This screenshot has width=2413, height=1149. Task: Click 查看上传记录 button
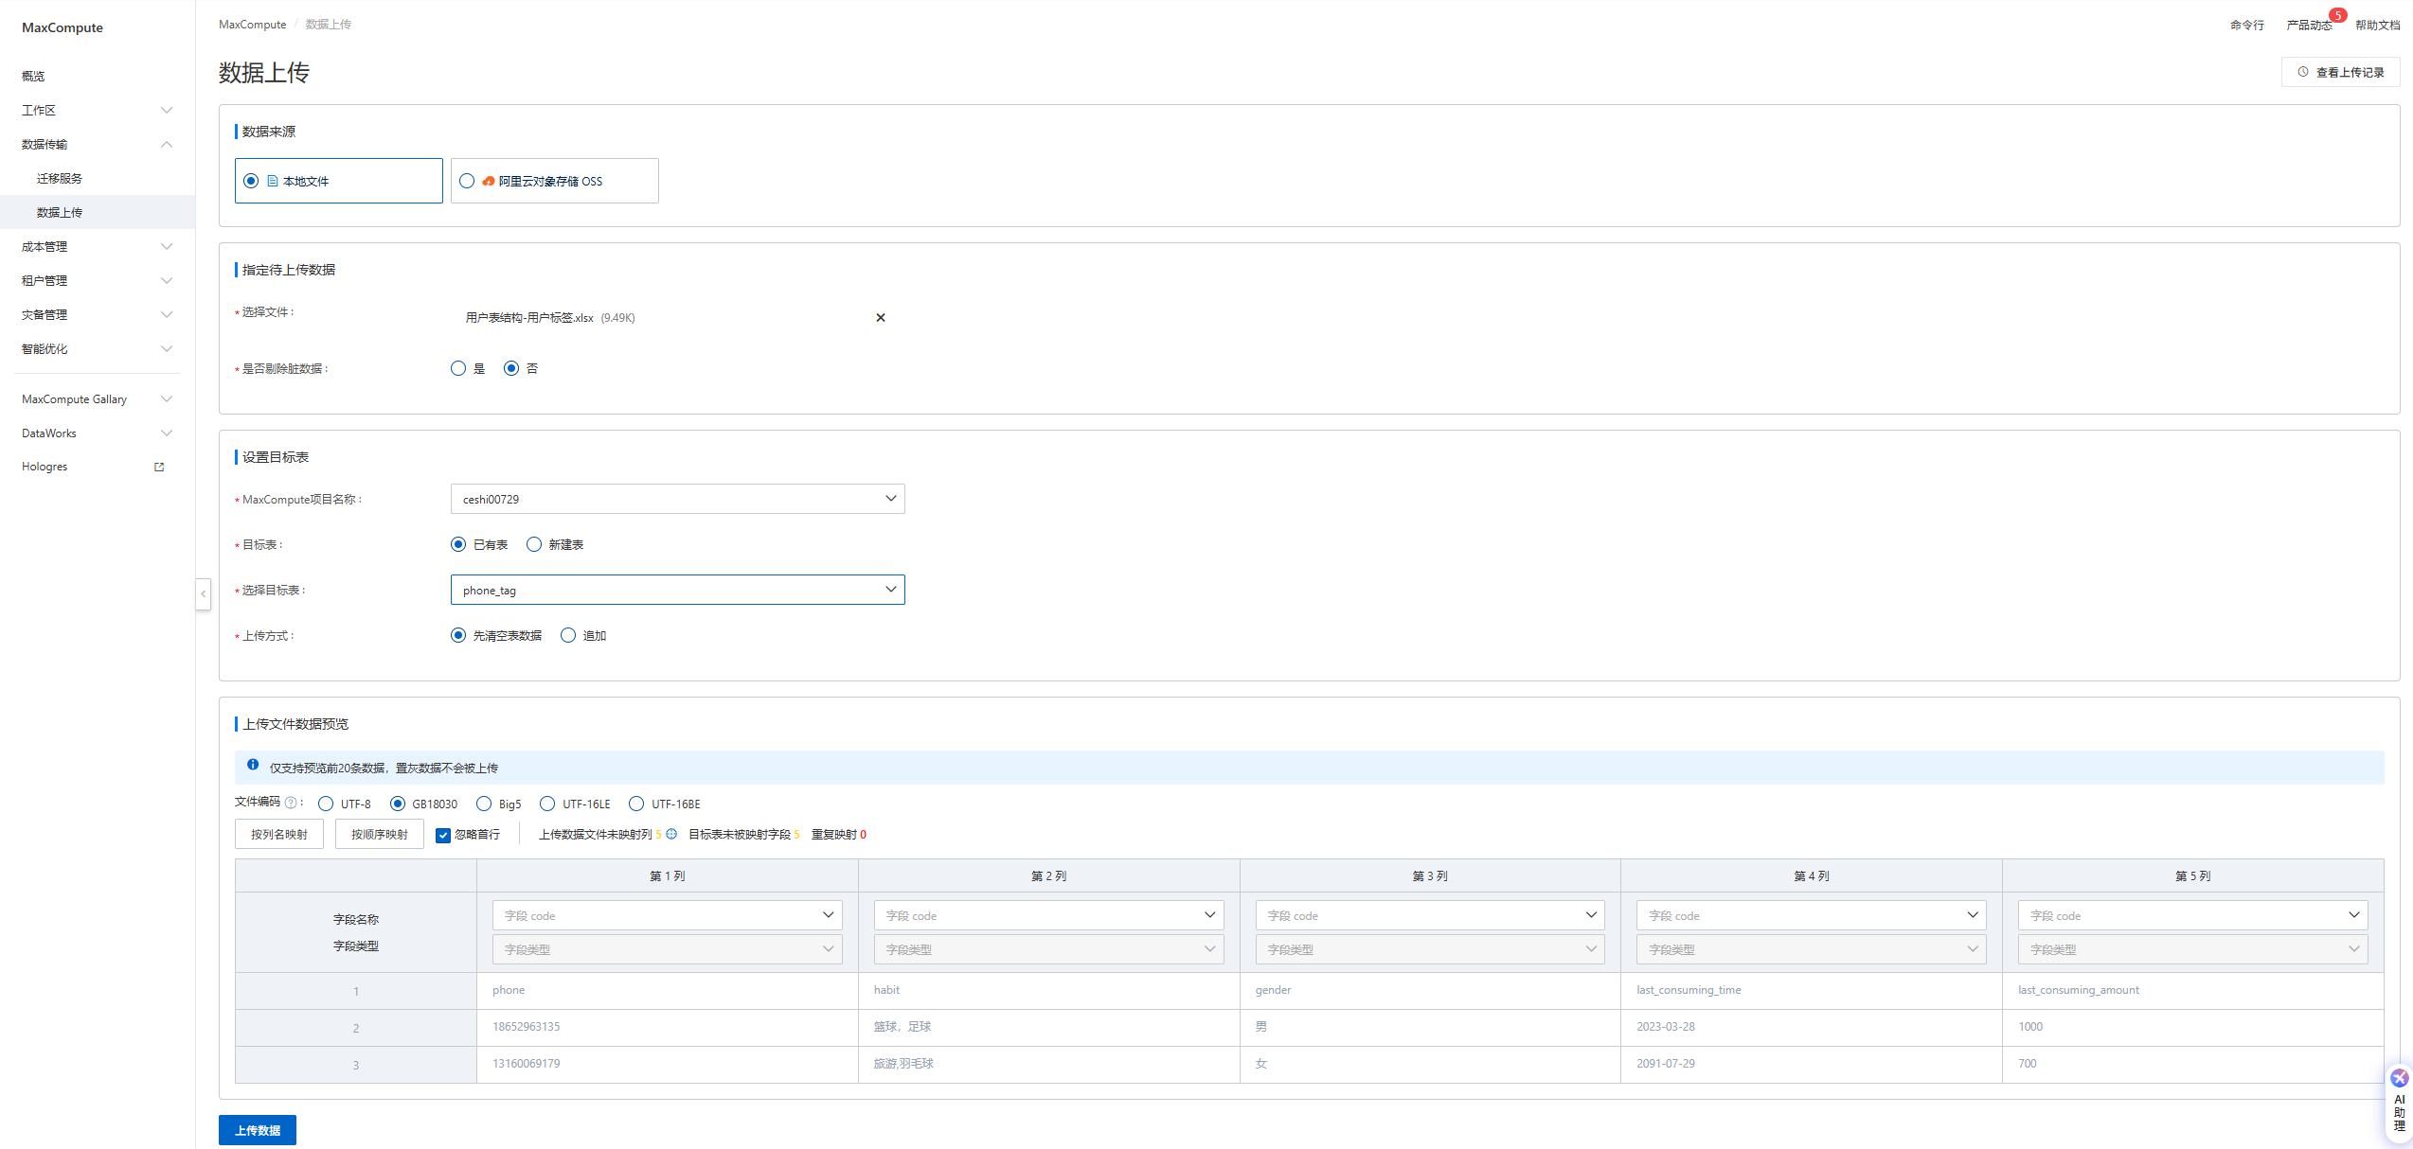click(x=2341, y=72)
